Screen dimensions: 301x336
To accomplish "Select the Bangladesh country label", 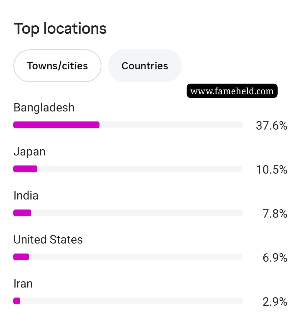I will [44, 108].
